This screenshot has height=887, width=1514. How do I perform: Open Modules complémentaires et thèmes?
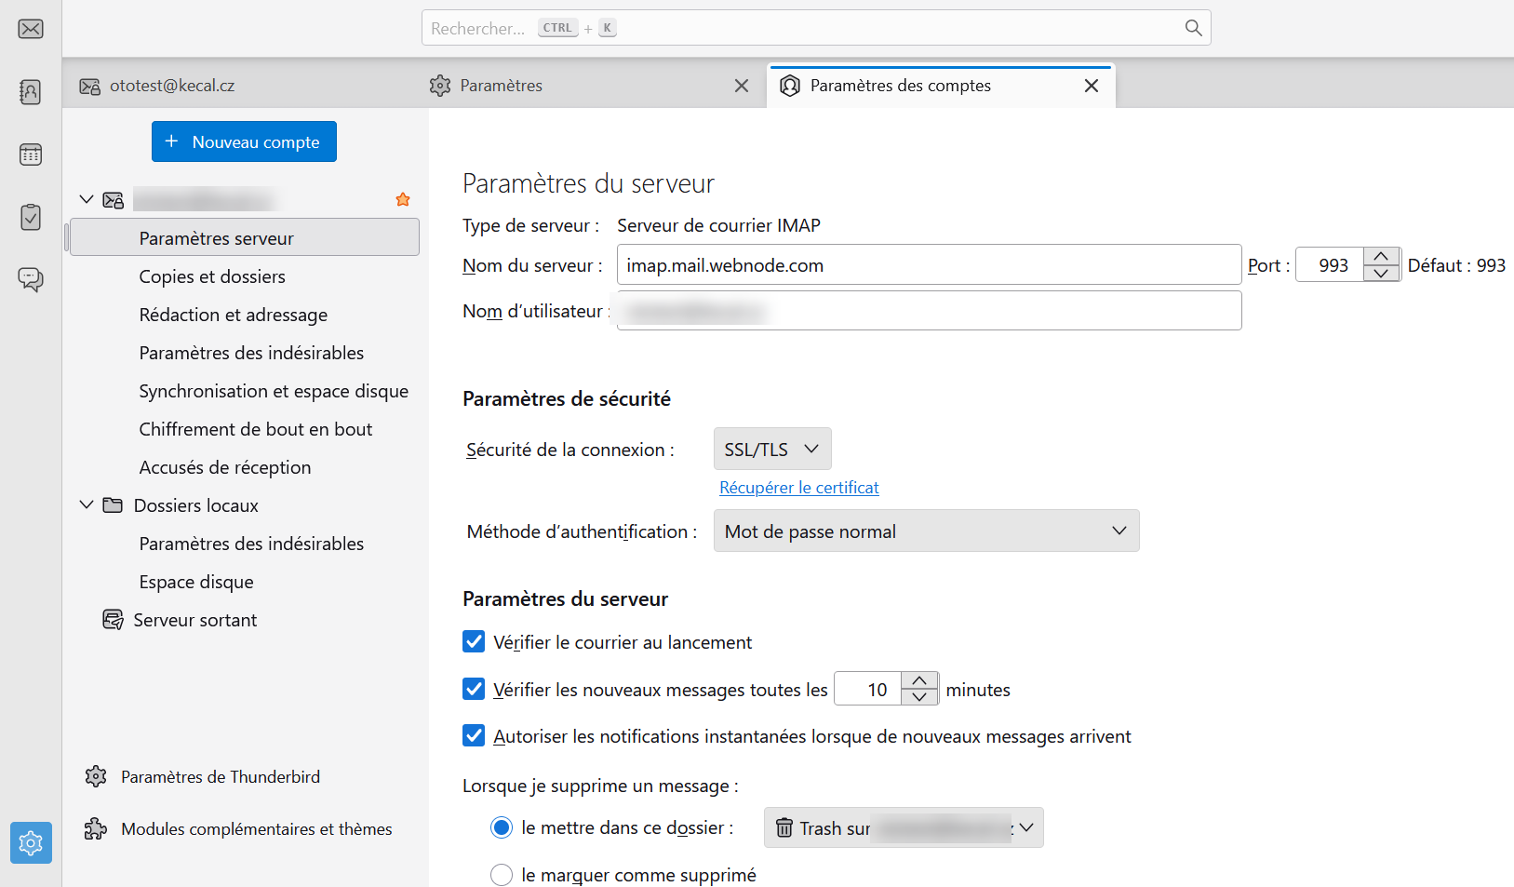pyautogui.click(x=257, y=828)
